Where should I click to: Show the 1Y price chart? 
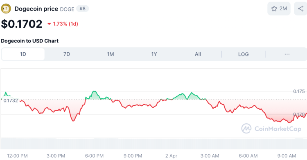point(154,54)
